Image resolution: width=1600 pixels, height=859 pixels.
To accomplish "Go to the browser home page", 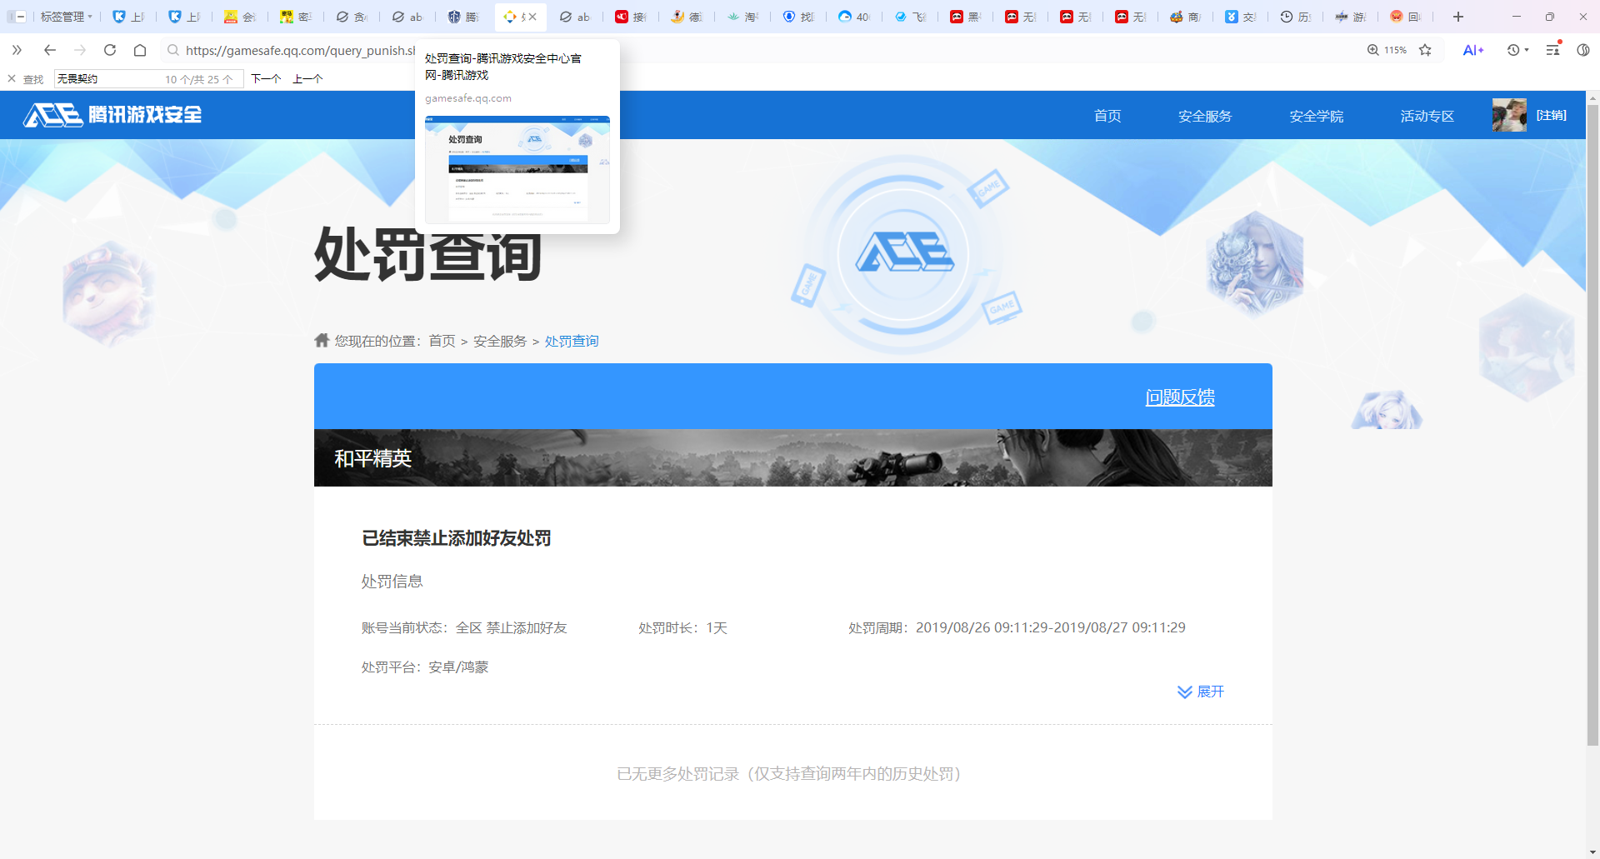I will (x=140, y=50).
